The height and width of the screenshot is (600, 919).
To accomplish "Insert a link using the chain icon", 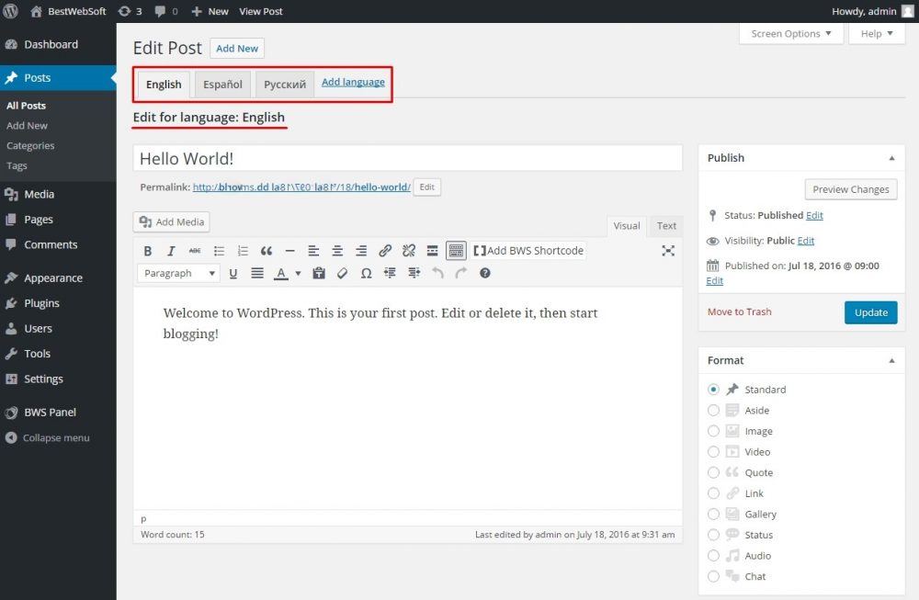I will [385, 250].
